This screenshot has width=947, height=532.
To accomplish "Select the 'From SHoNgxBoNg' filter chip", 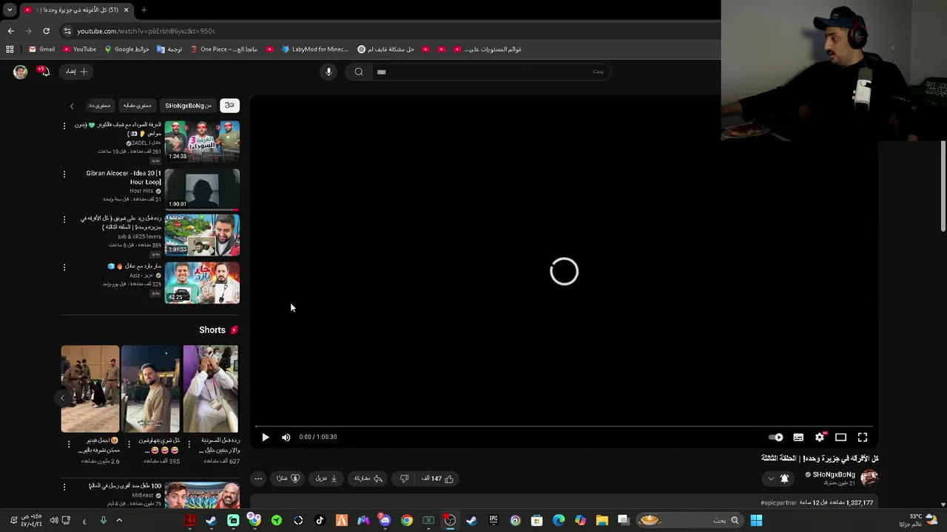I will tap(189, 106).
